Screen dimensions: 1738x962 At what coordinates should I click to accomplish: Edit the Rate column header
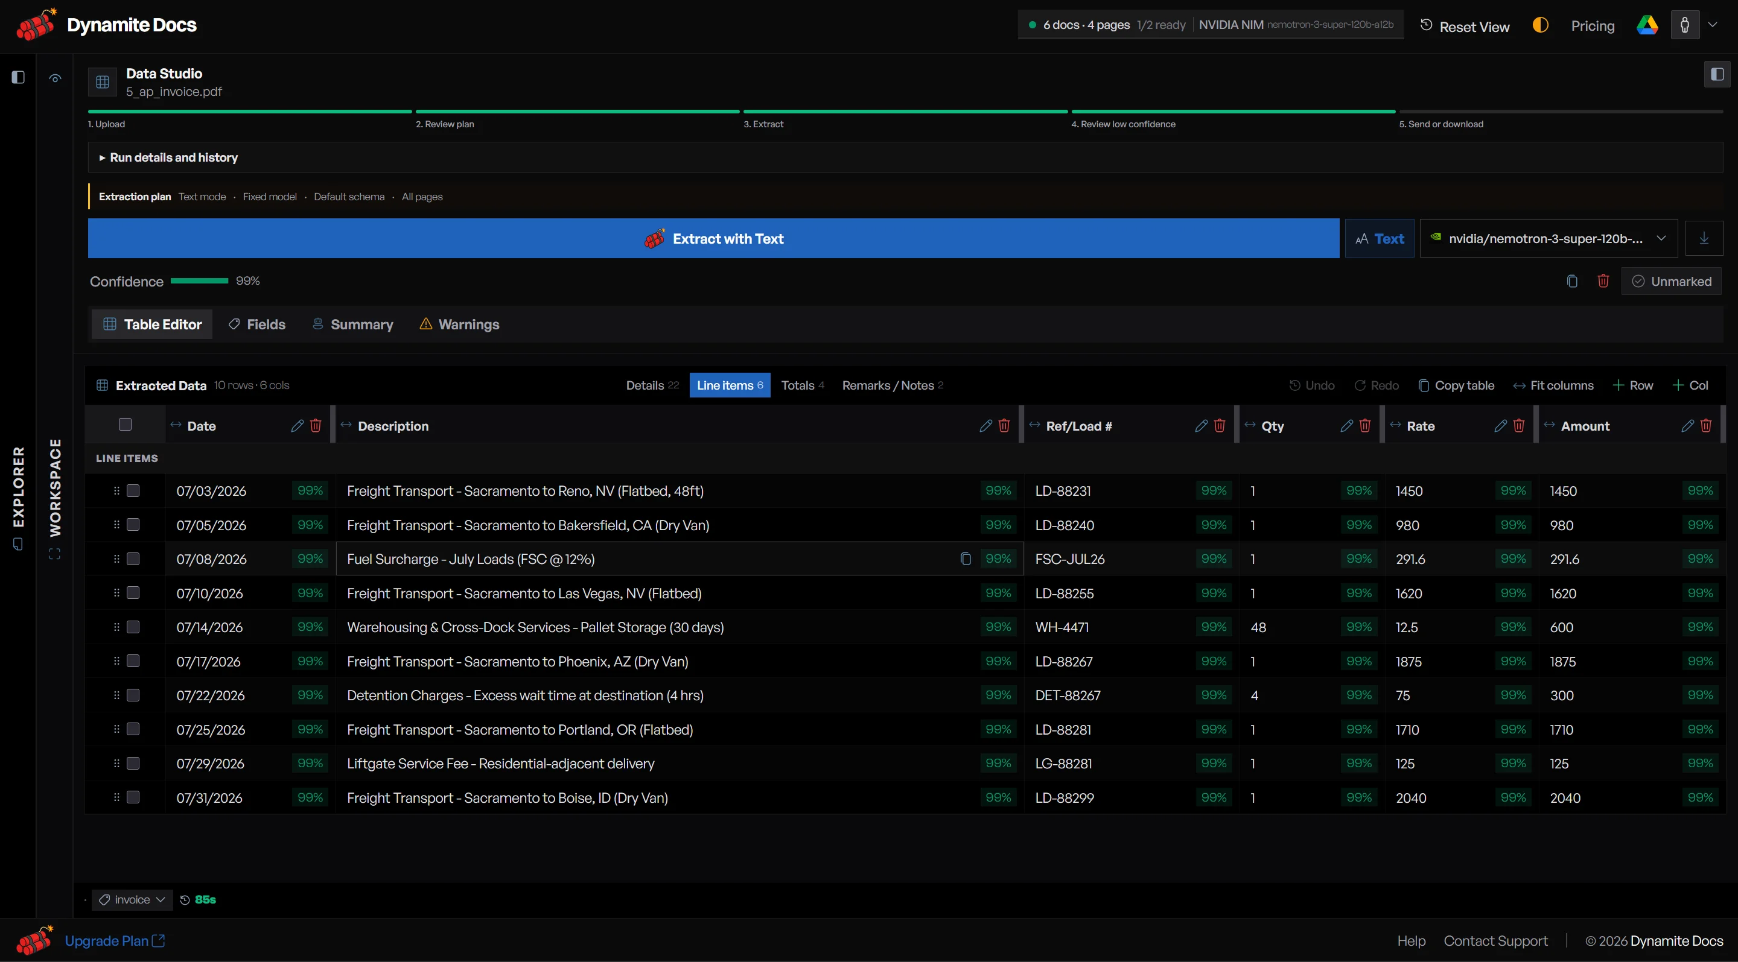(1500, 426)
